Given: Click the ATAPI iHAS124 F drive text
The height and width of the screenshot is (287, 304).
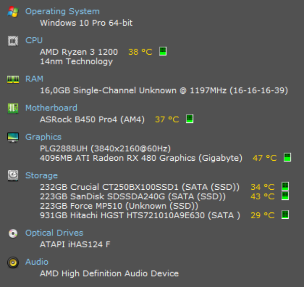Looking at the screenshot, I should 75,244.
